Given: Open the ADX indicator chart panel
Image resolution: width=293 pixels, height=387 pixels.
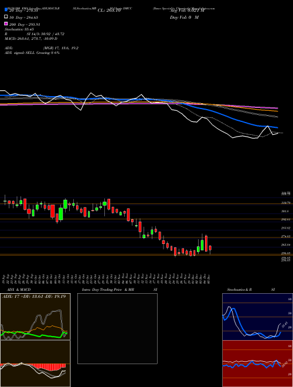Looking at the screenshot, I should pyautogui.click(x=35, y=317).
